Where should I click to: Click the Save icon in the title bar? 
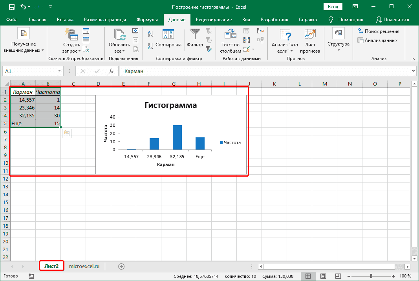coord(12,7)
